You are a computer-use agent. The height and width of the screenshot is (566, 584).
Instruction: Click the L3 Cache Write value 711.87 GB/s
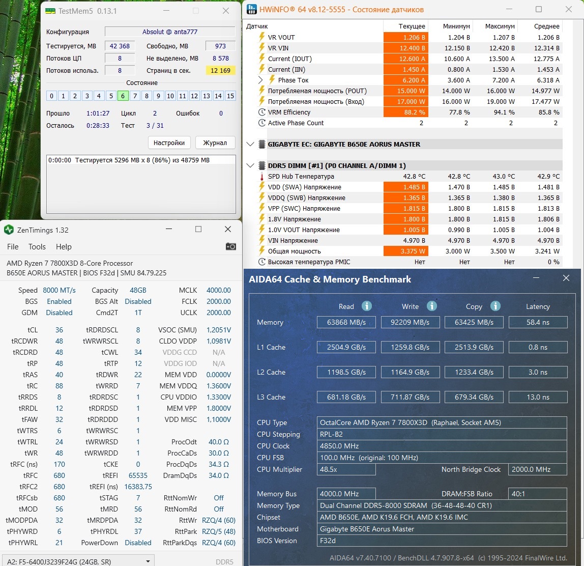click(x=410, y=397)
